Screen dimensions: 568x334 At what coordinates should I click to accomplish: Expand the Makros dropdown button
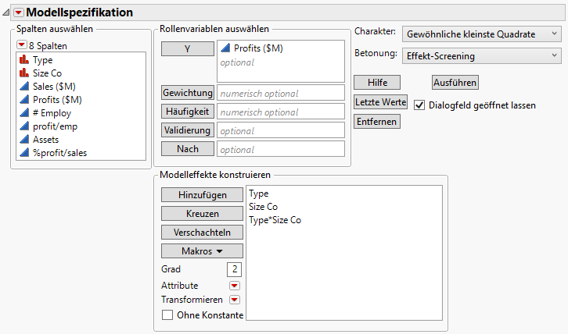(201, 250)
